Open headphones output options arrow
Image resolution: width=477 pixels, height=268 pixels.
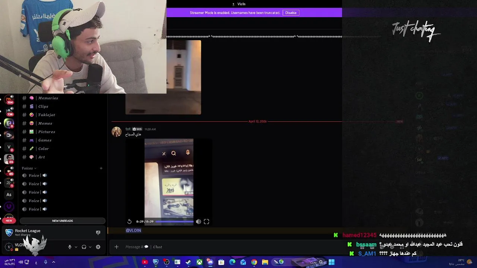90,247
